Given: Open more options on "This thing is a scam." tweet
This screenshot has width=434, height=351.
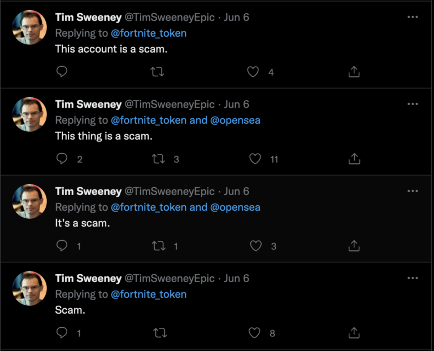Looking at the screenshot, I should pyautogui.click(x=413, y=104).
